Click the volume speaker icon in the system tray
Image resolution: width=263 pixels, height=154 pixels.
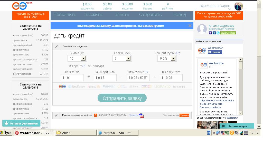[236, 133]
